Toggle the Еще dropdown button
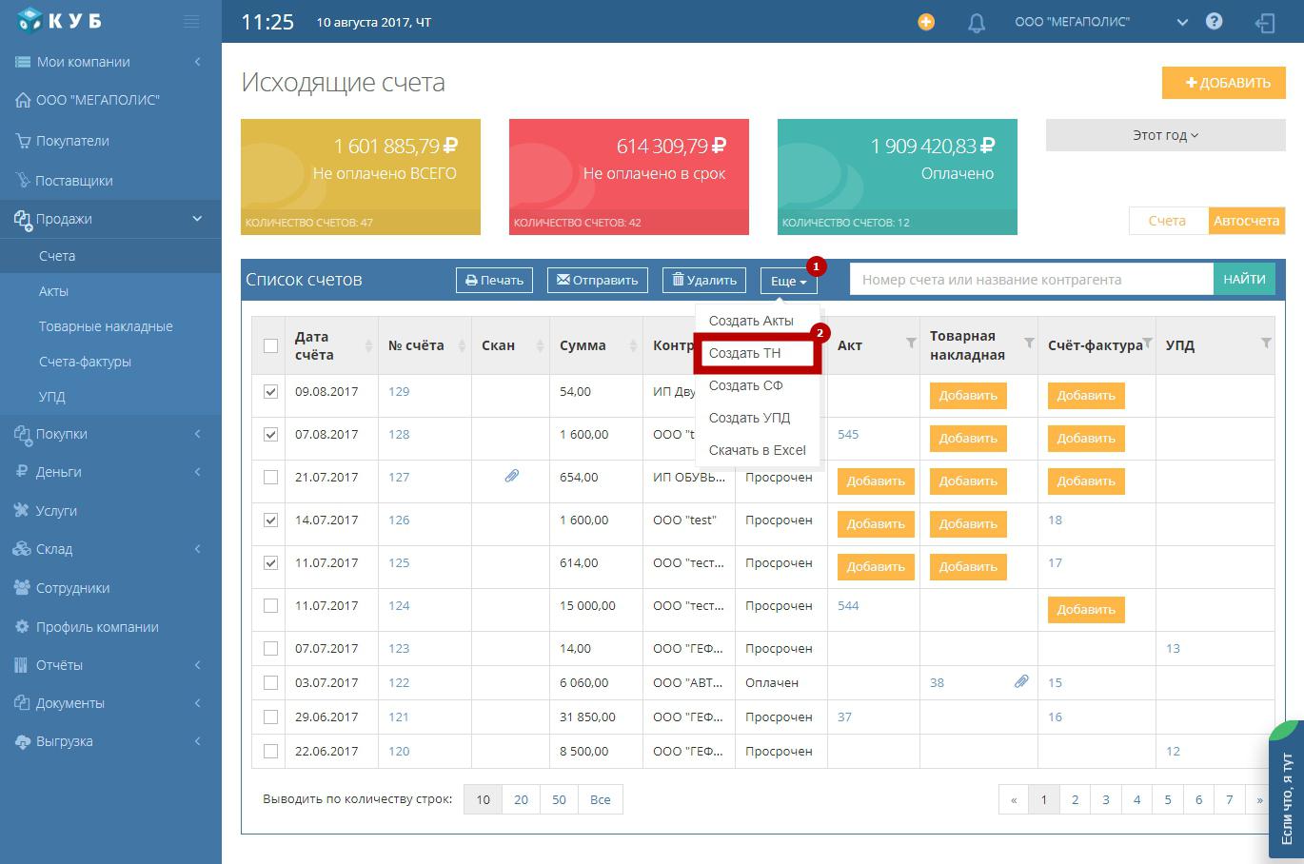Screen dimensions: 1304x864 tap(788, 281)
